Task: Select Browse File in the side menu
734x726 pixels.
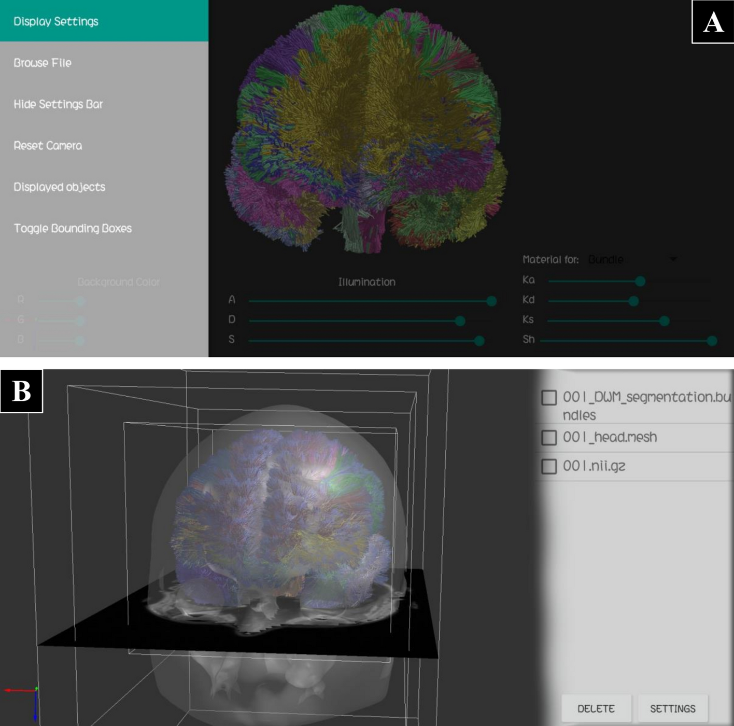Action: click(104, 63)
